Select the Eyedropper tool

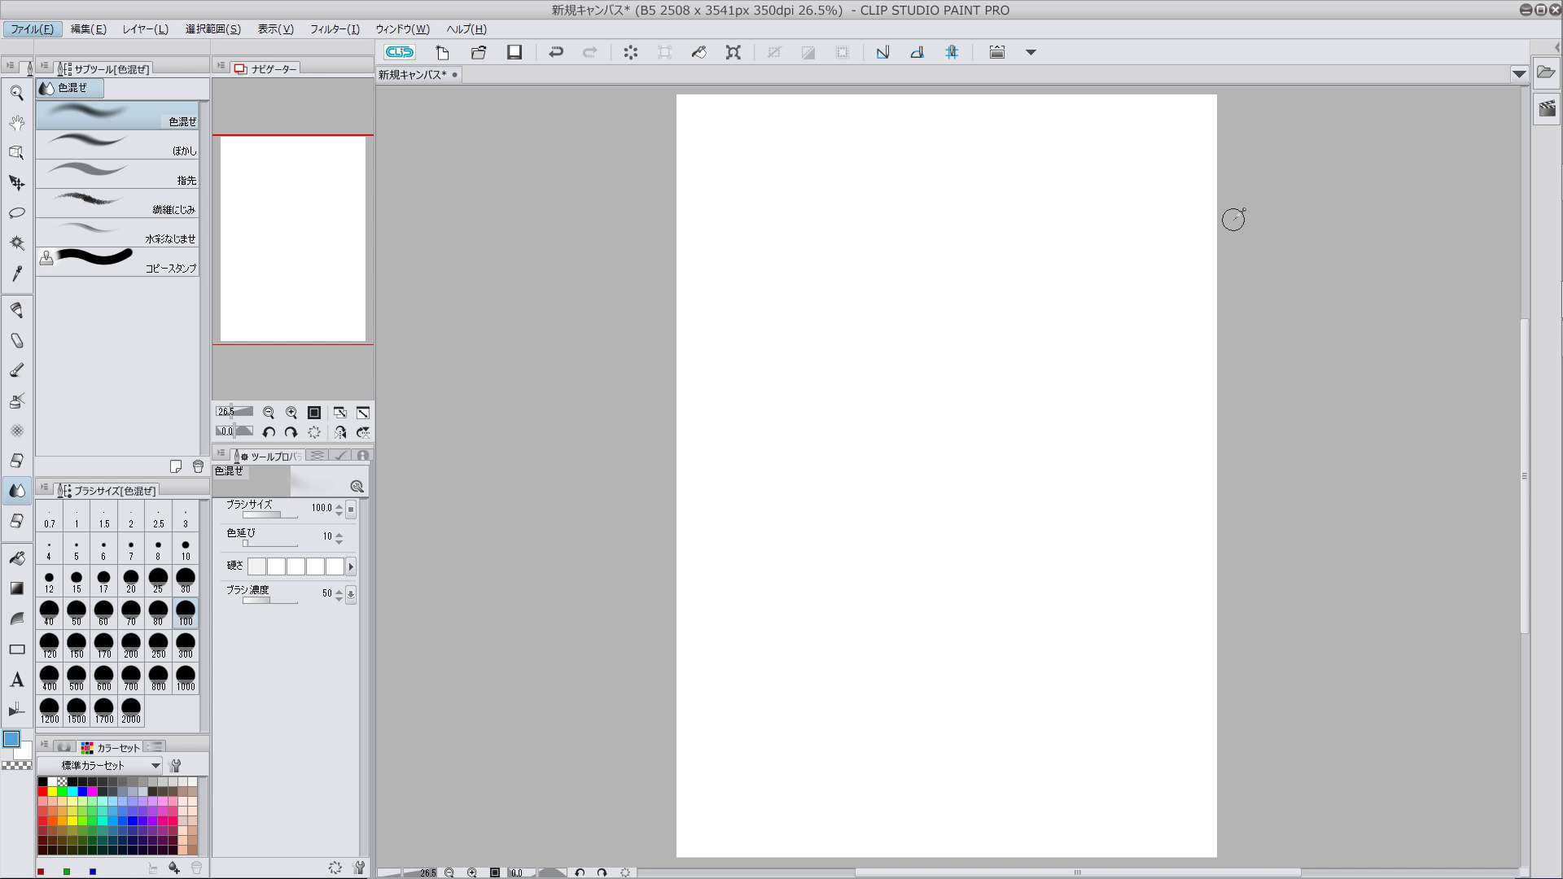(x=17, y=274)
